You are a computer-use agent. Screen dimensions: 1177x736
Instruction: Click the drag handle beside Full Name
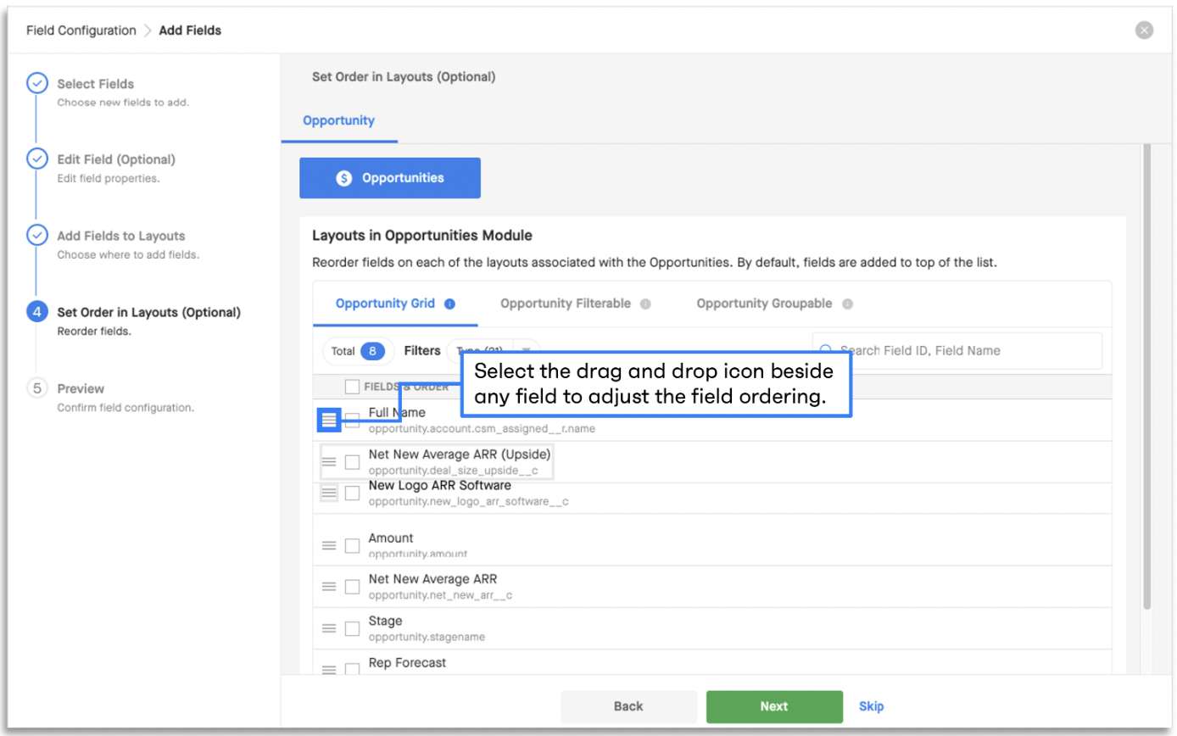click(x=329, y=420)
